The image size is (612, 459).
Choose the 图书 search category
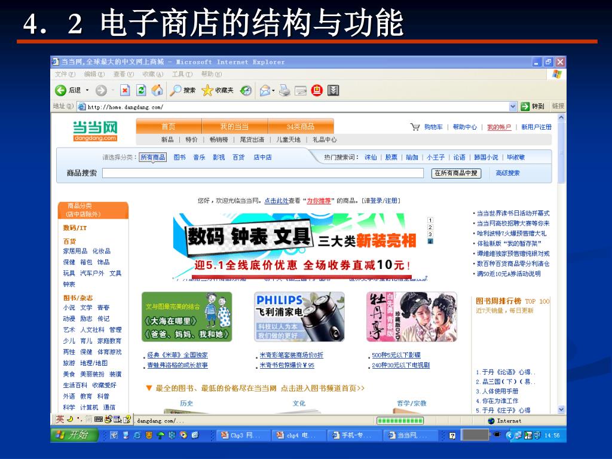(x=179, y=157)
